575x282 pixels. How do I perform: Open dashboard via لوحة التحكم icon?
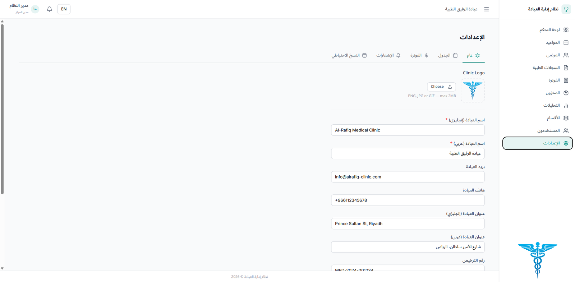coord(566,30)
